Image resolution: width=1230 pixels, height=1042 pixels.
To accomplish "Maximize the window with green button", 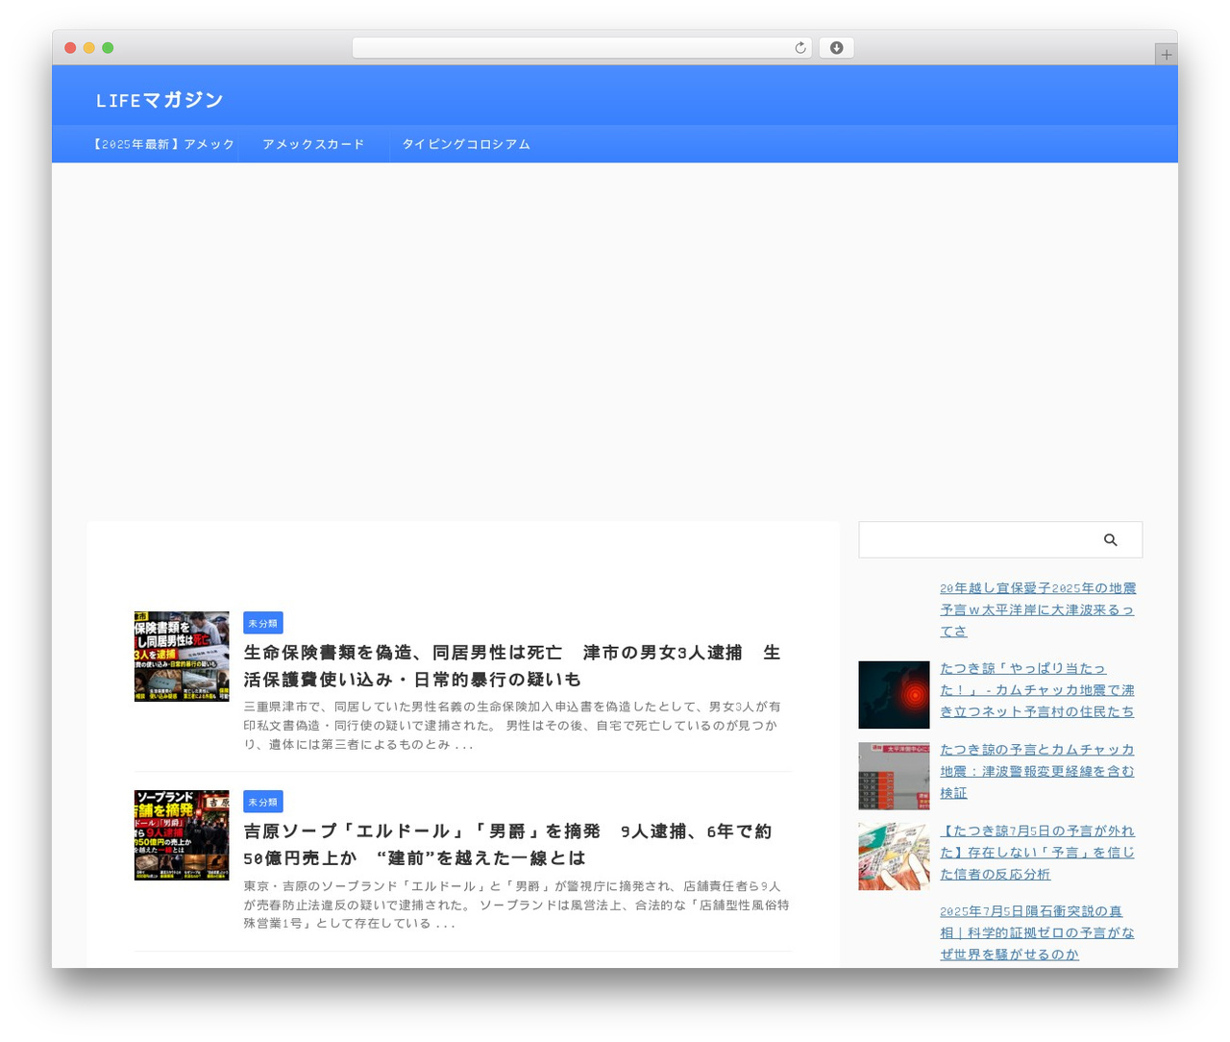I will (x=108, y=48).
